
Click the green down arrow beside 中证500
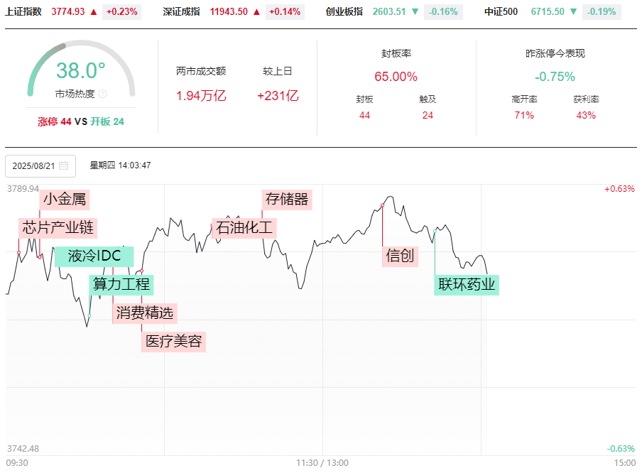[573, 11]
